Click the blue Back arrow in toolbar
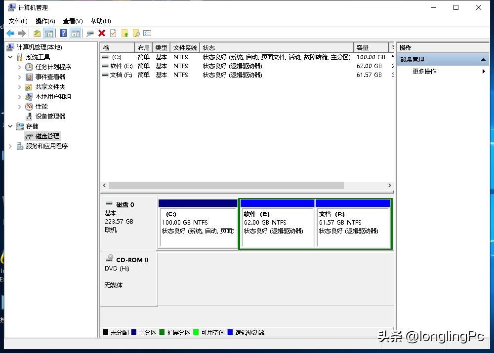 click(10, 33)
